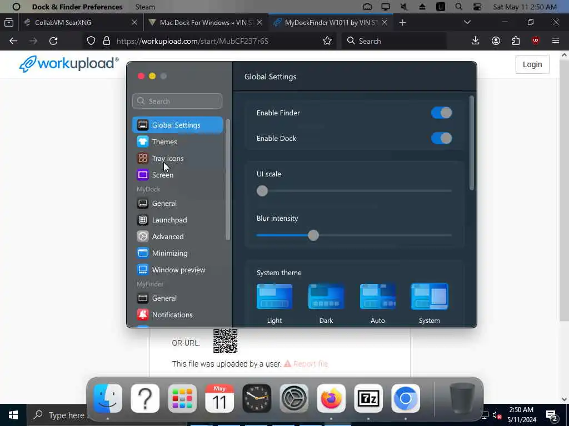
Task: Open the blue Chromium icon in dock
Action: click(x=405, y=398)
